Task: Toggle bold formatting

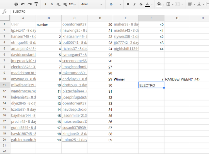Action: click(128, 4)
